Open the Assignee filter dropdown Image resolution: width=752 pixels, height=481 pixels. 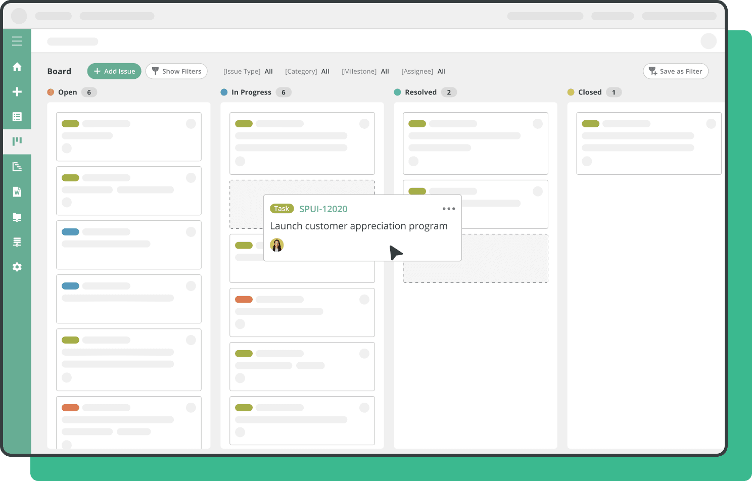point(424,71)
